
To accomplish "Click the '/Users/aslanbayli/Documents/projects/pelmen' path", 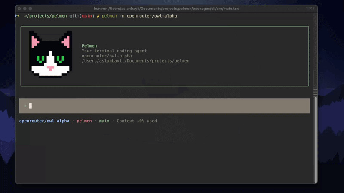I will coord(135,61).
